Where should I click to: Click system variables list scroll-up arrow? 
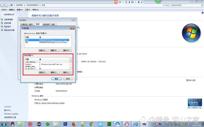(x=70, y=59)
